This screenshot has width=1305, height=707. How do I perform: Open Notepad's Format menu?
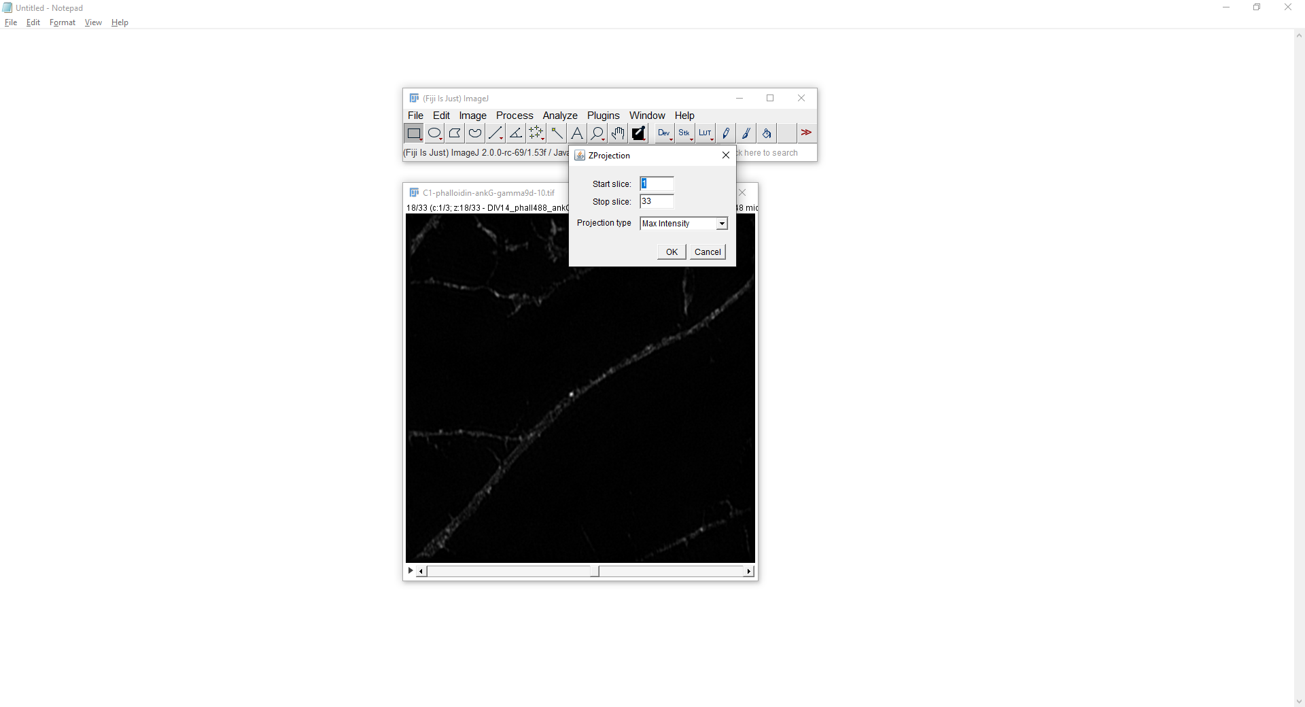(63, 22)
